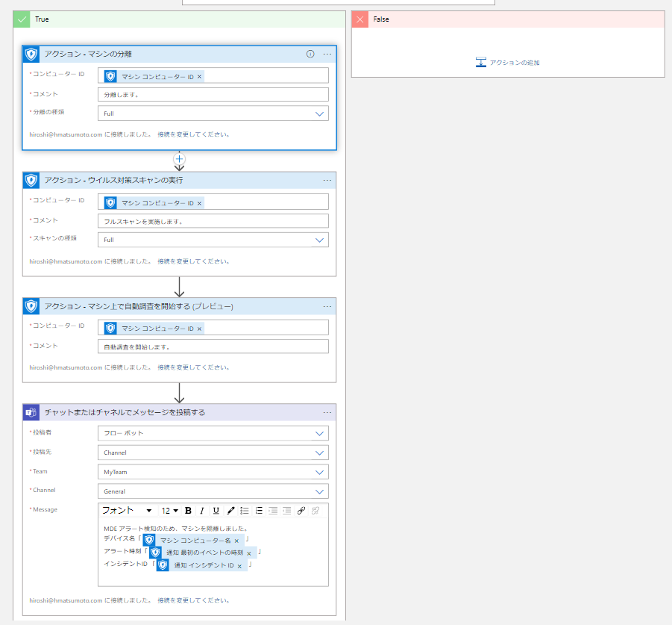Open フォント font family dropdown

(x=127, y=511)
